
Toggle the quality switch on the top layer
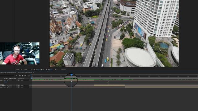click(x=8, y=80)
